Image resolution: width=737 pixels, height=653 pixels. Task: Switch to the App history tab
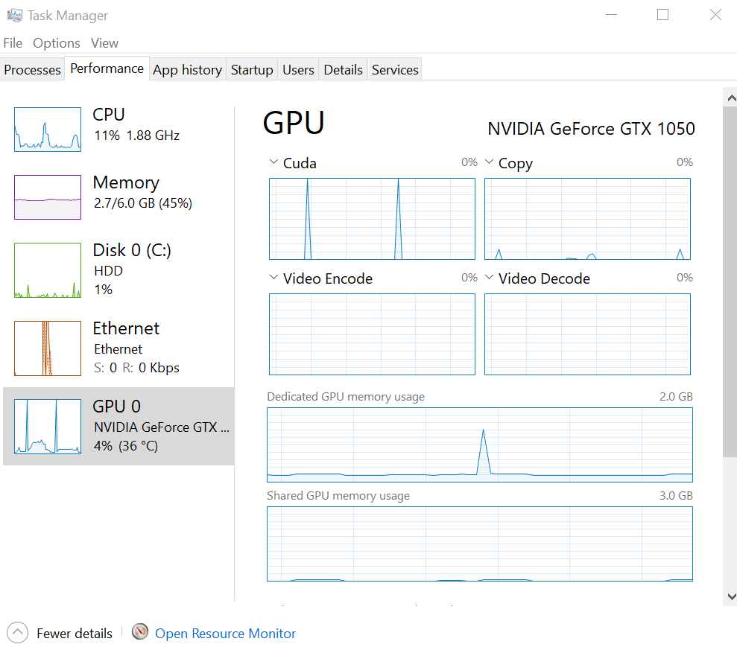pos(188,69)
